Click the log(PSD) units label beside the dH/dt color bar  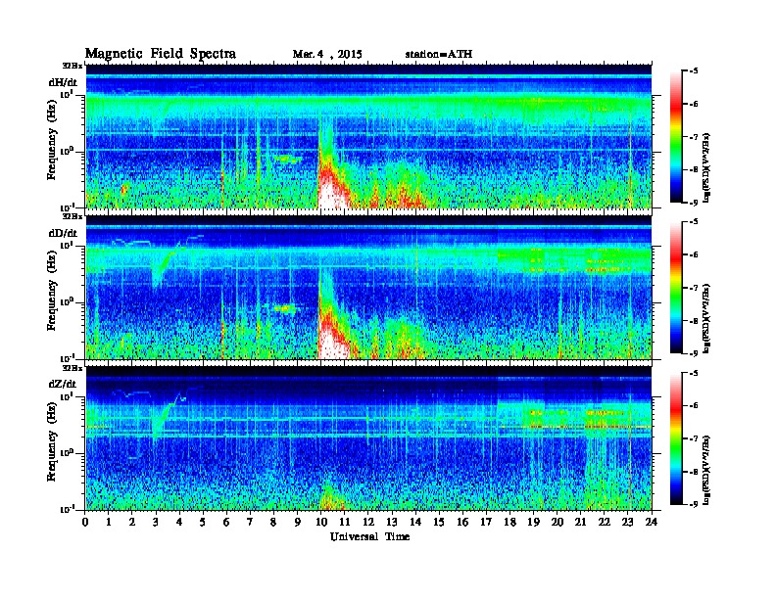tap(706, 167)
